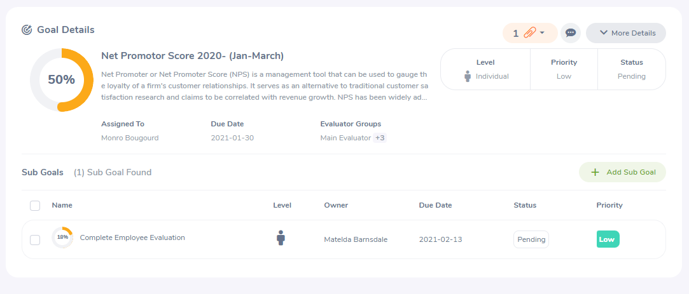Open the Complete Employee Evaluation sub goal
The image size is (689, 294).
pyautogui.click(x=132, y=237)
